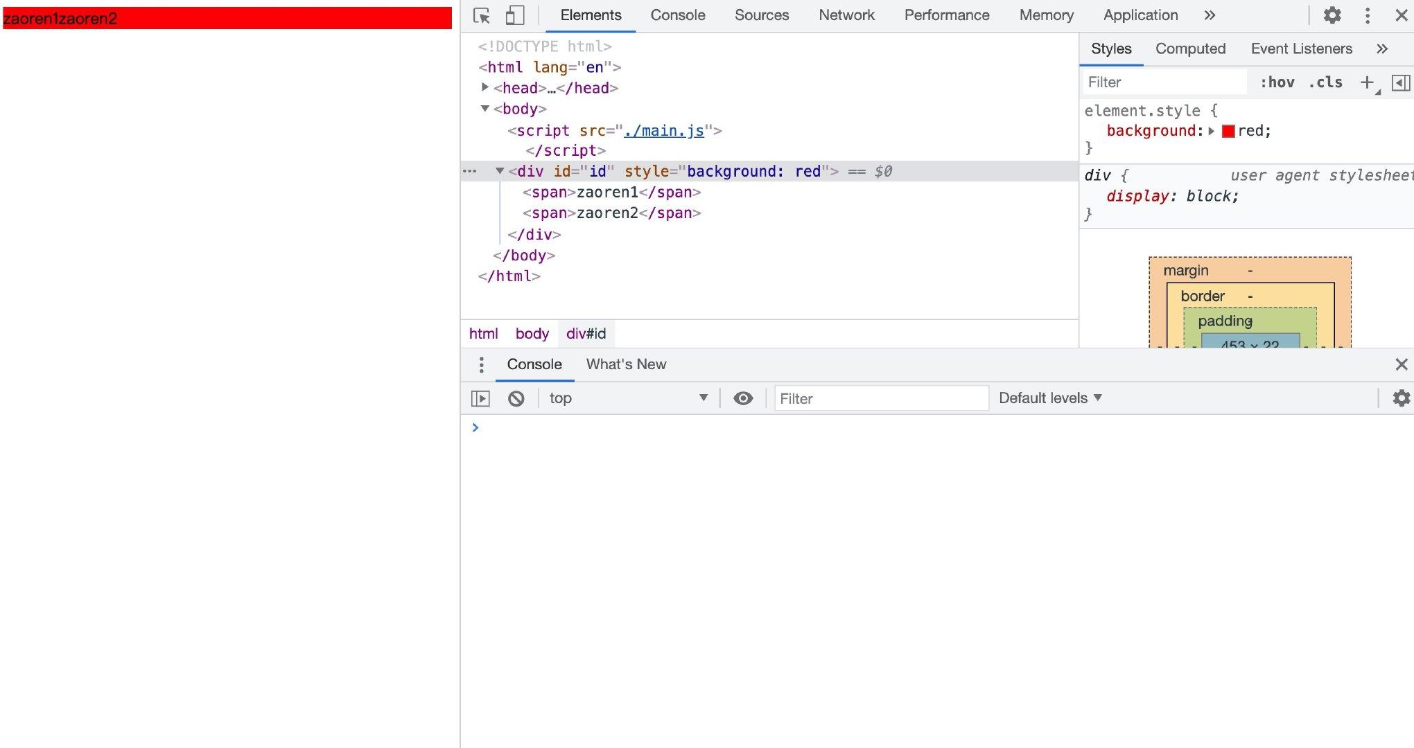1414x748 pixels.
Task: Close the DevTools panel
Action: (x=1401, y=15)
